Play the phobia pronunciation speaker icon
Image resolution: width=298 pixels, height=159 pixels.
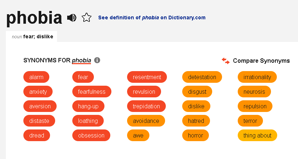[x=72, y=18]
